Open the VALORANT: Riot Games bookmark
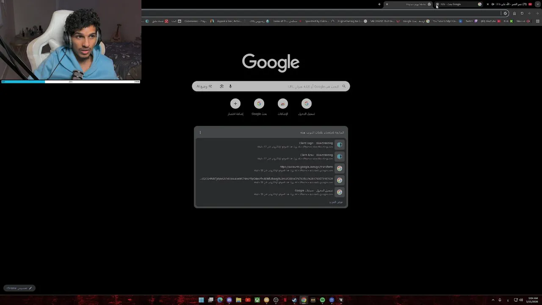 coord(385,21)
